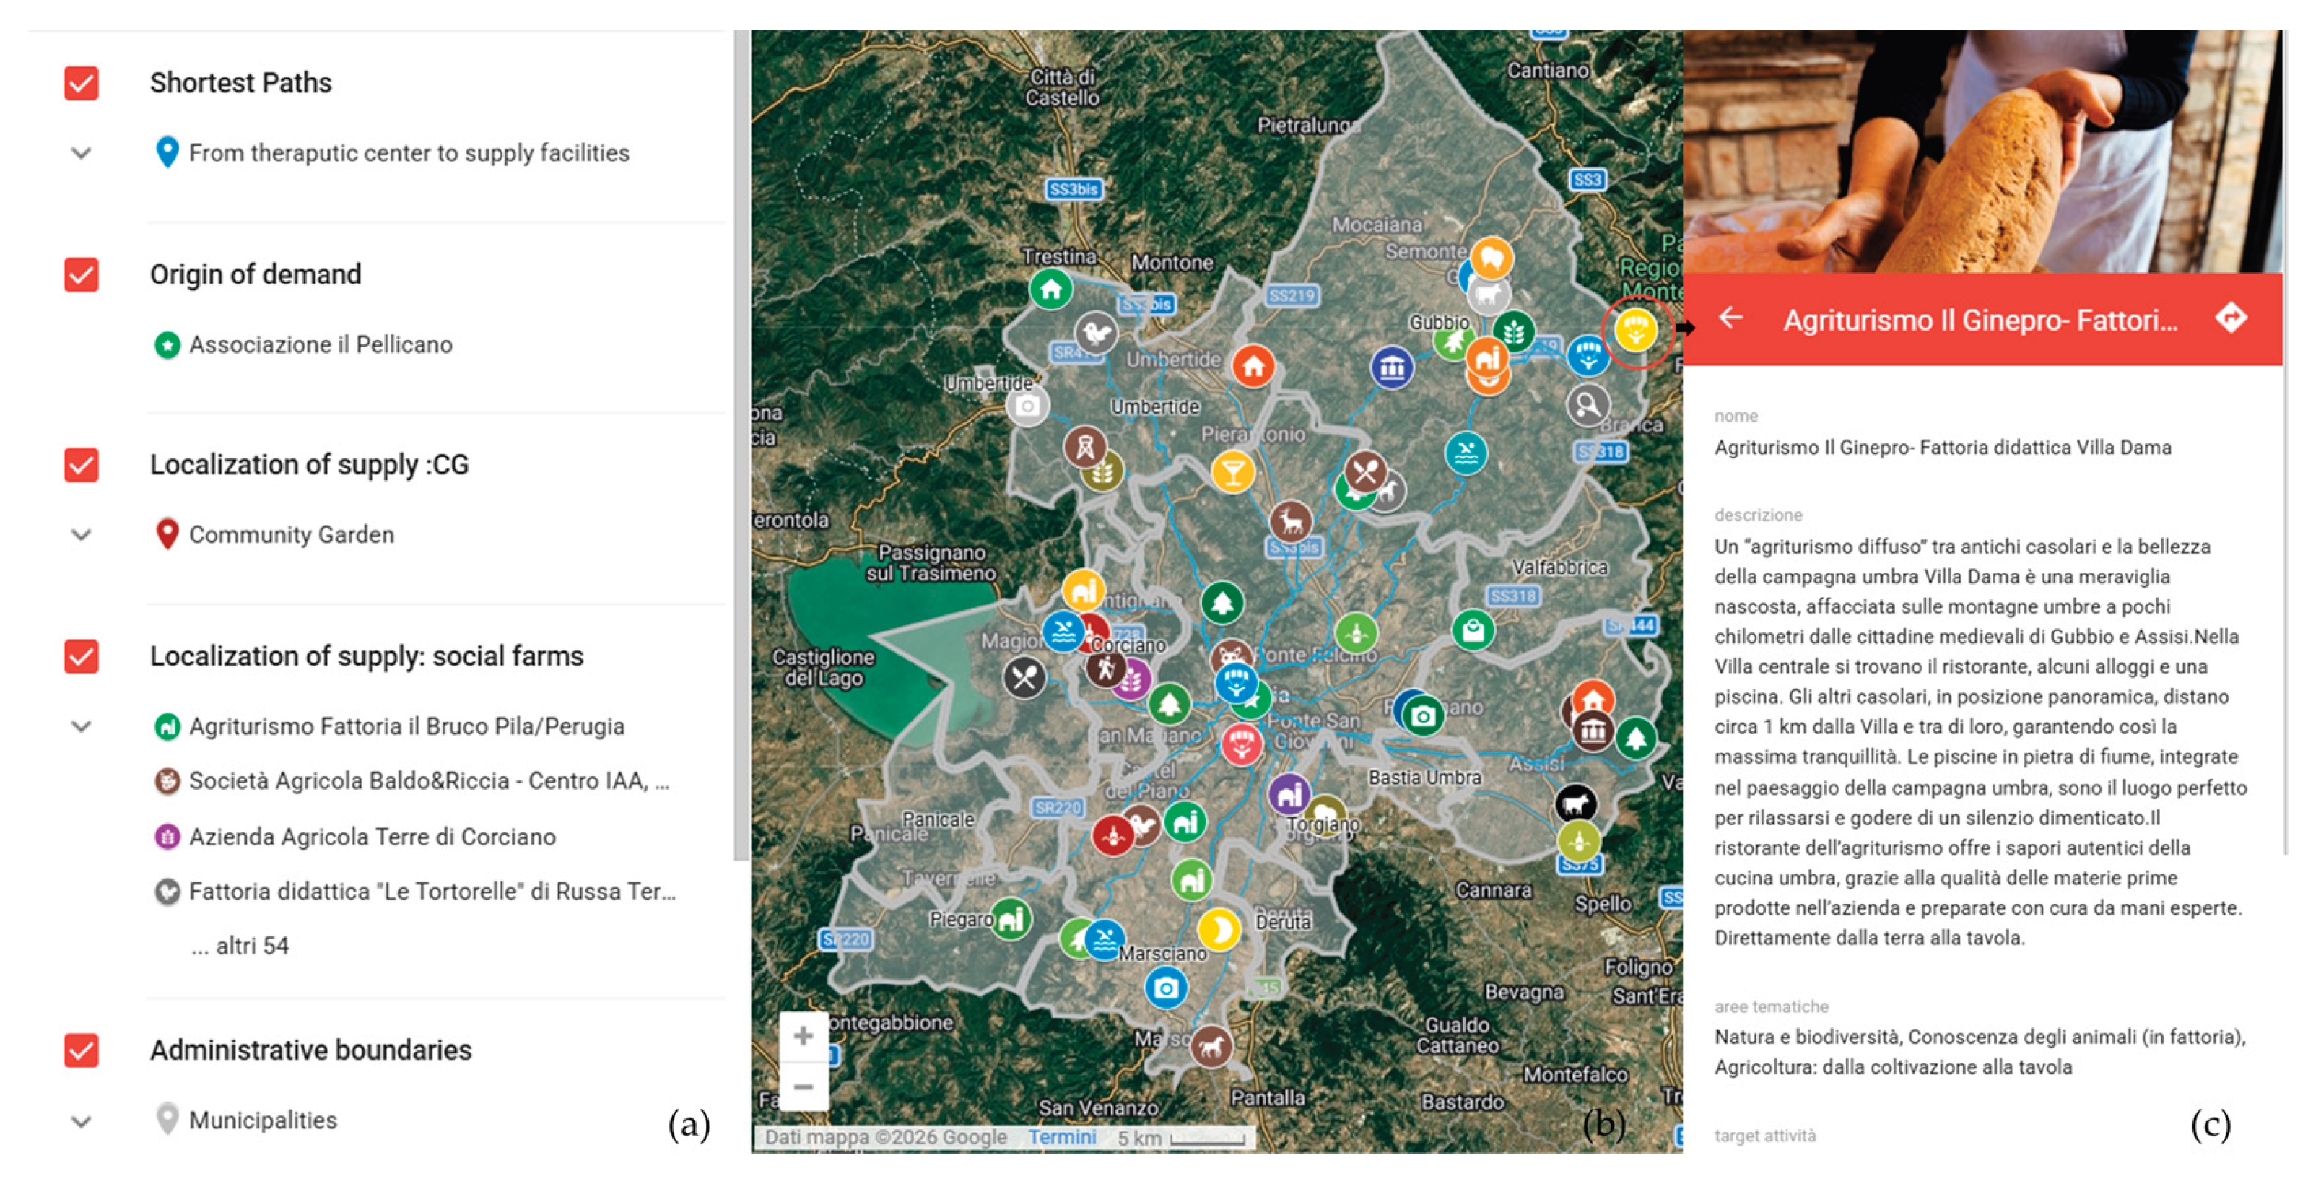Screen dimensions: 2308x1184
Task: Collapse the Community Garden layer chevron
Action: [x=82, y=535]
